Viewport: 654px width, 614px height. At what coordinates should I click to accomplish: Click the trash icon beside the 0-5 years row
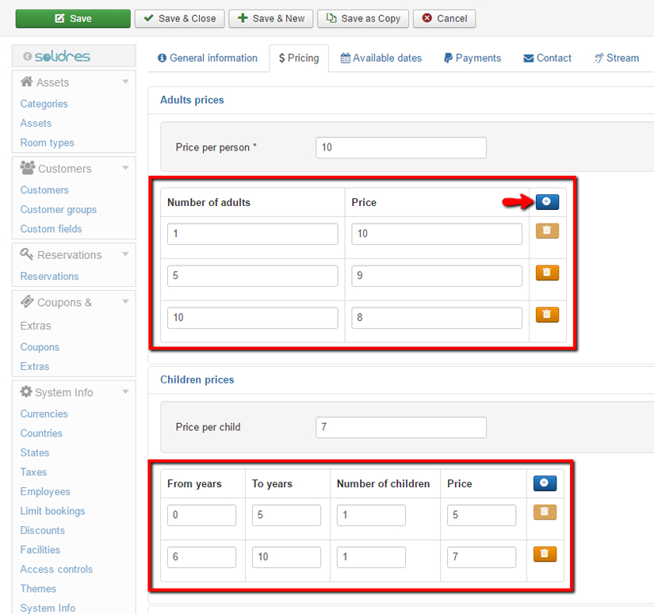point(545,513)
